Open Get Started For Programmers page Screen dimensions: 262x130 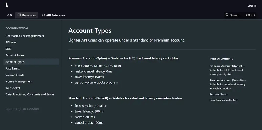click(x=25, y=36)
